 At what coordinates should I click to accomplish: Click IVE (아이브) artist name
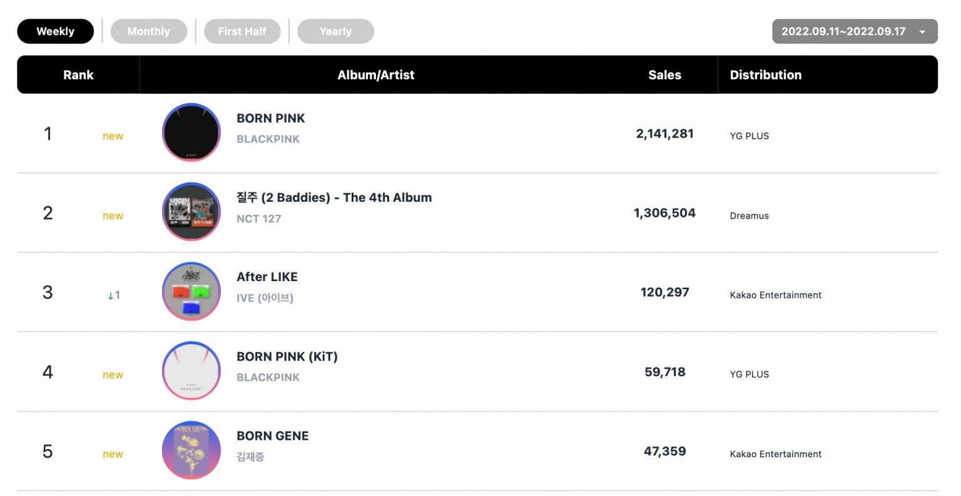pos(265,298)
